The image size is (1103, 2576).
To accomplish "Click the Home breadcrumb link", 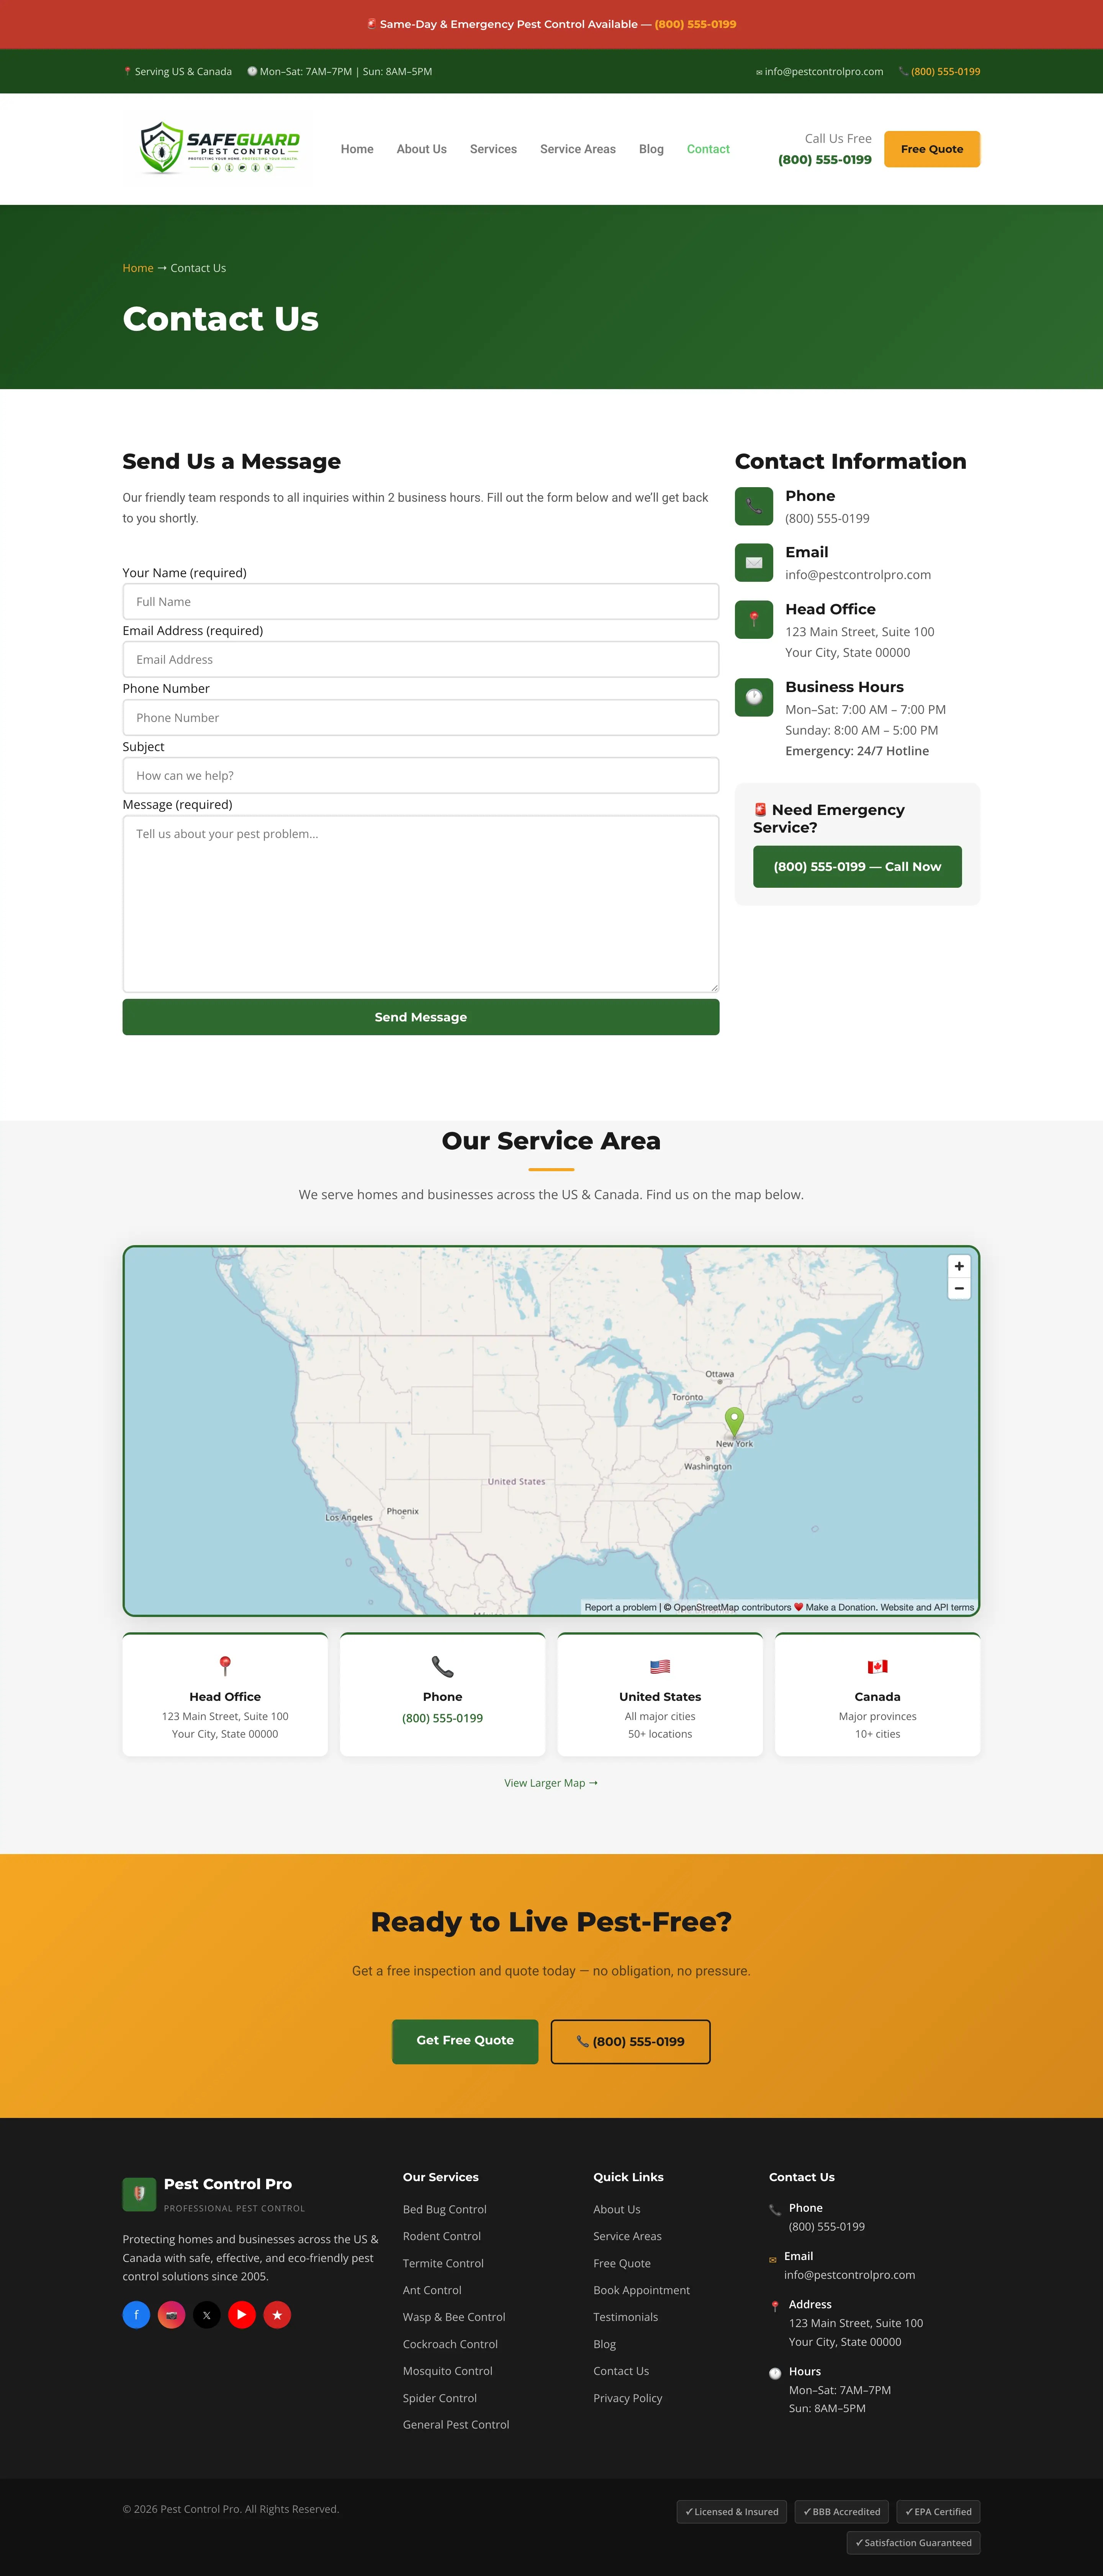I will [138, 268].
